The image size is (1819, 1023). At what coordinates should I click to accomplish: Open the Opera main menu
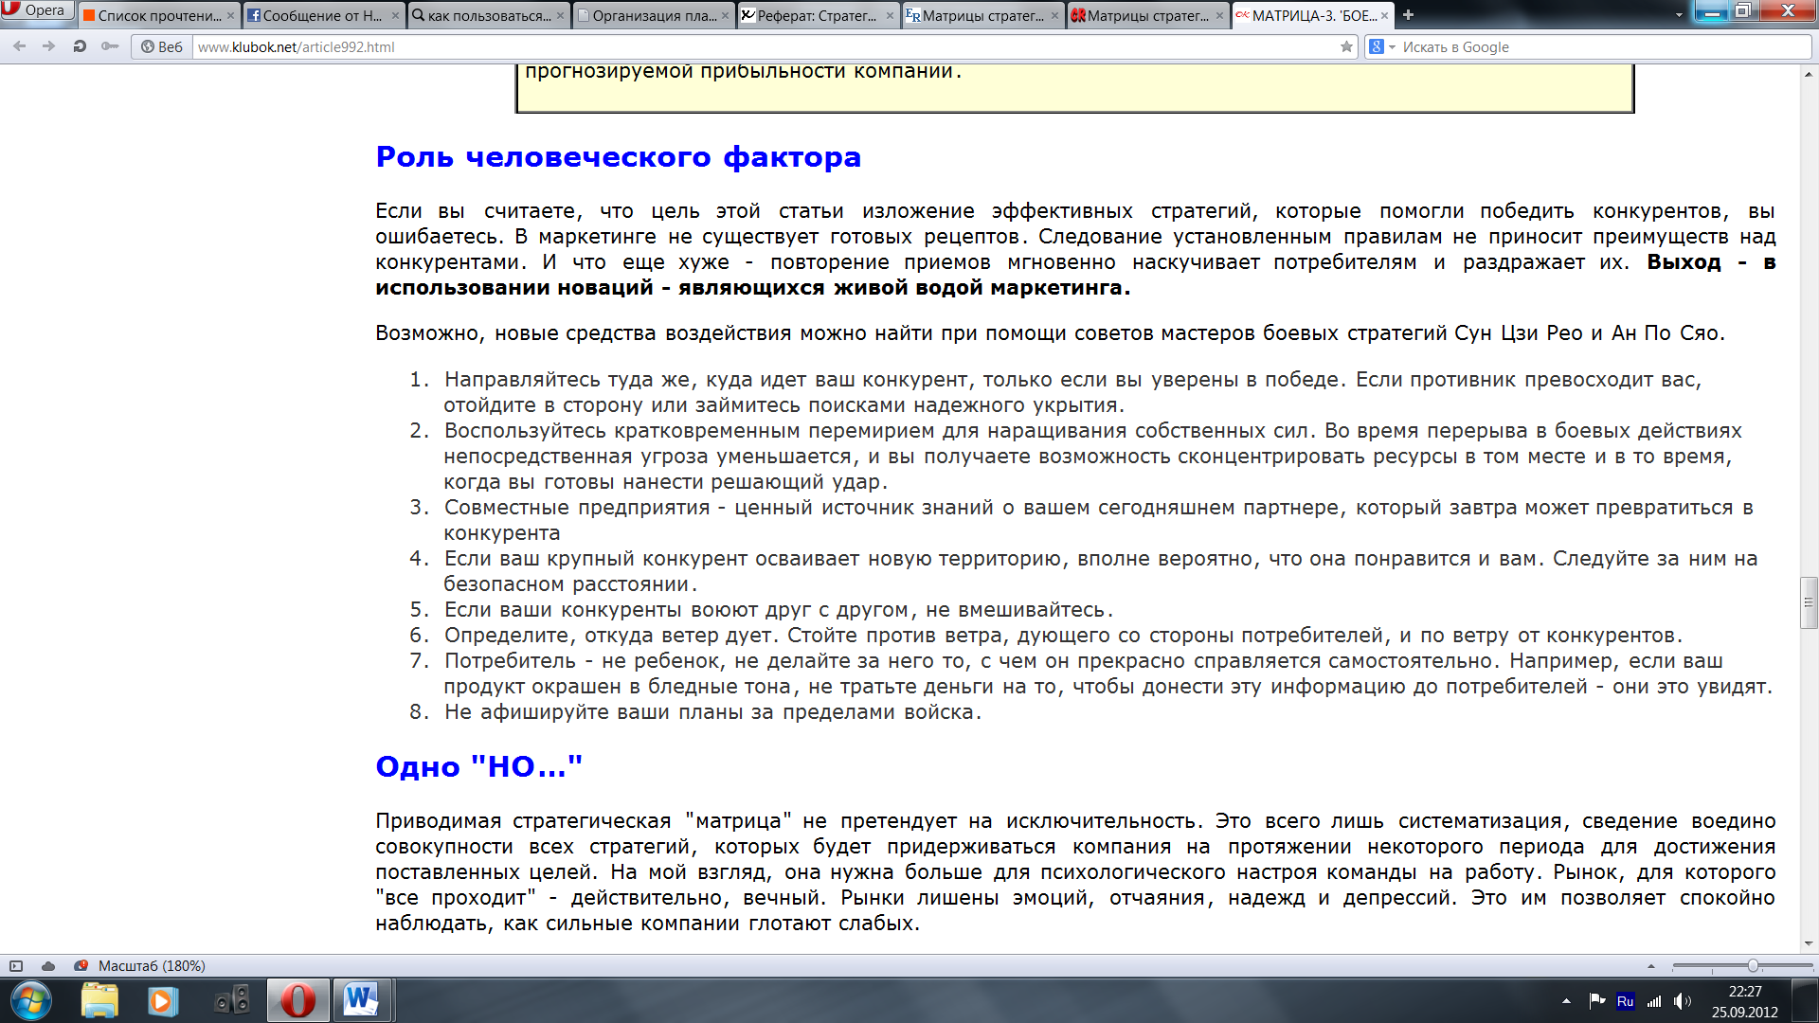[x=36, y=10]
